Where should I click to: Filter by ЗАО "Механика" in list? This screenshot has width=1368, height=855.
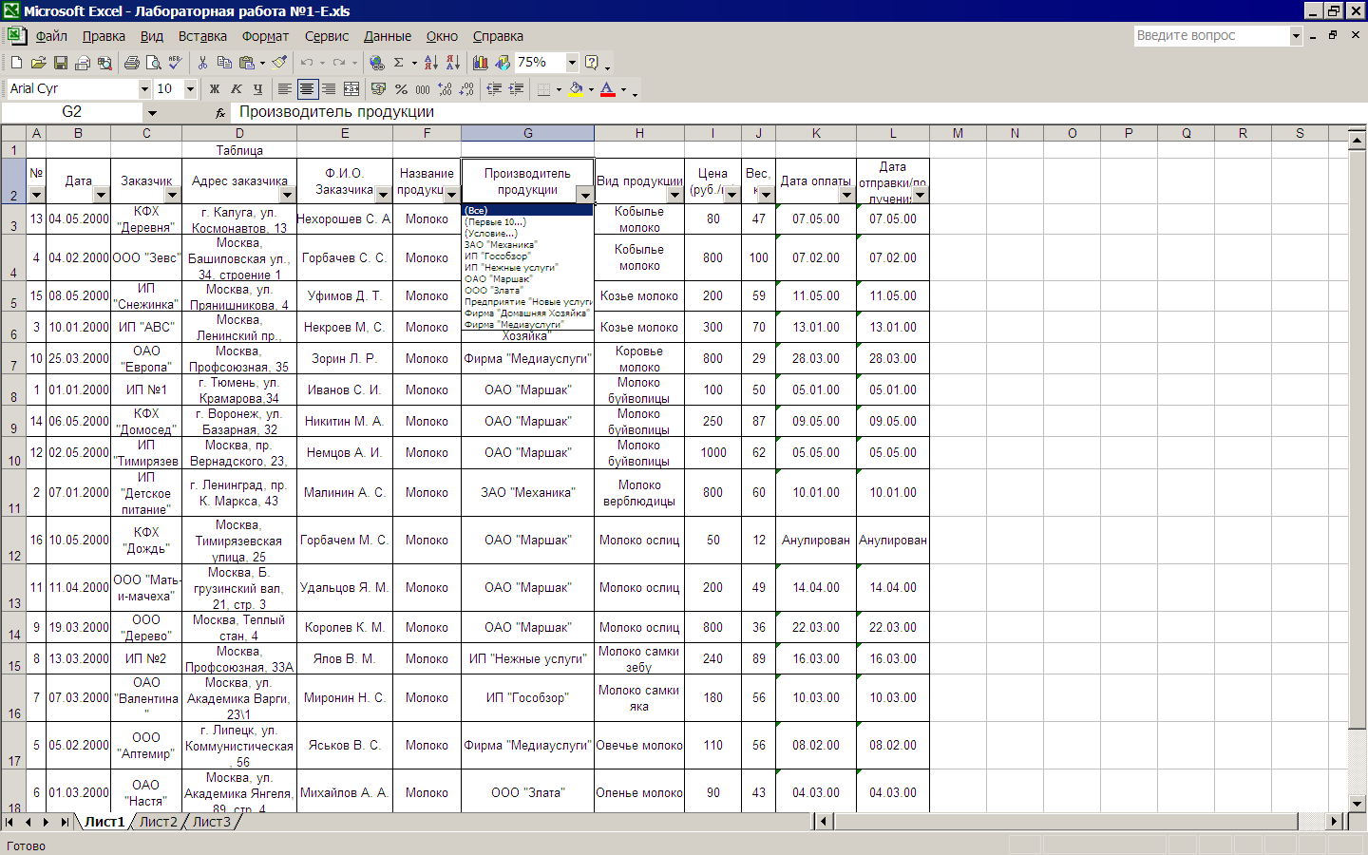(527, 244)
